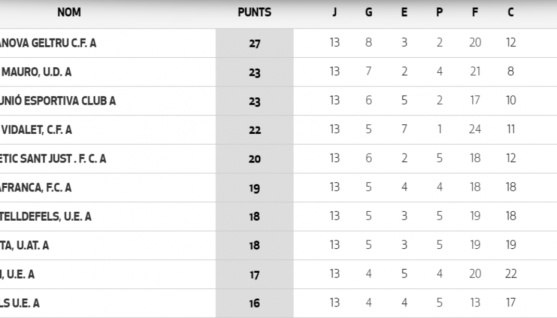Screen dimensions: 557x318
Task: Open the team ending in Geltru C.F. A
Action: pos(48,43)
